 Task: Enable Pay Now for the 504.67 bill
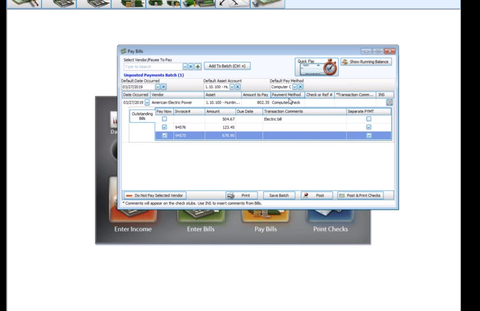pos(164,119)
